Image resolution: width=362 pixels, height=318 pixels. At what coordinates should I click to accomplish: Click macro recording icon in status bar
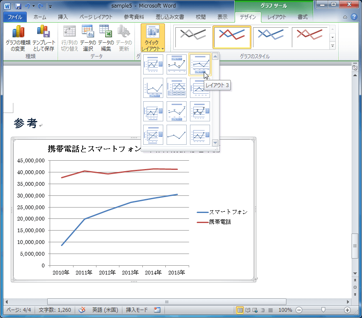[x=157, y=310]
